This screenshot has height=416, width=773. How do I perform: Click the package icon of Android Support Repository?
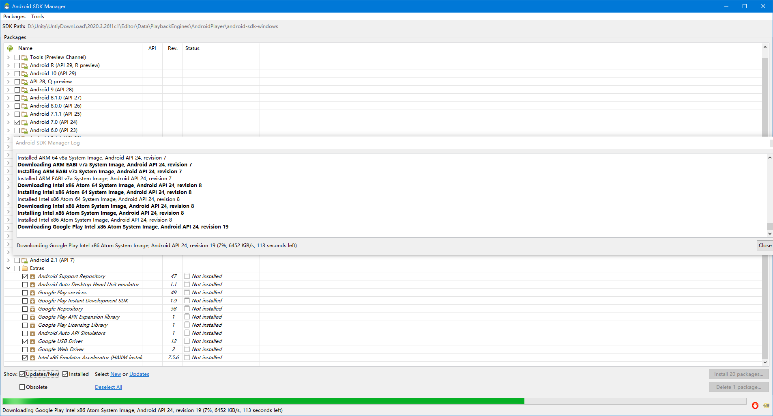point(32,277)
